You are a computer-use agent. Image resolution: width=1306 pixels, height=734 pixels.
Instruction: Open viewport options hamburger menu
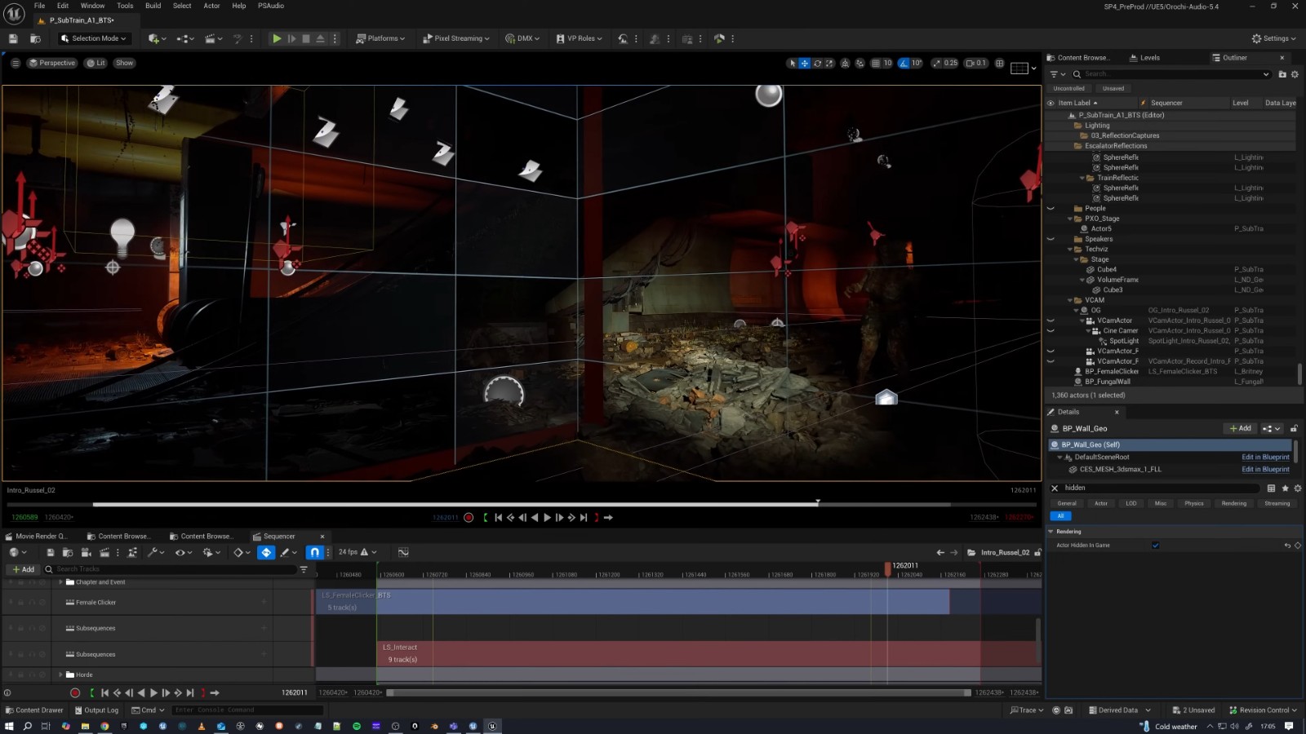click(x=15, y=63)
